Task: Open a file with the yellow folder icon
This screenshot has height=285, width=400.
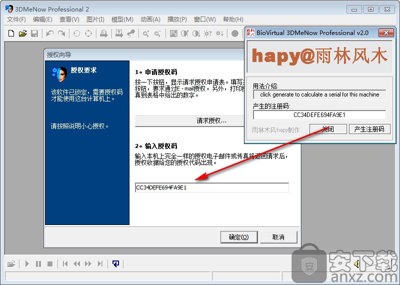Action: [22, 33]
